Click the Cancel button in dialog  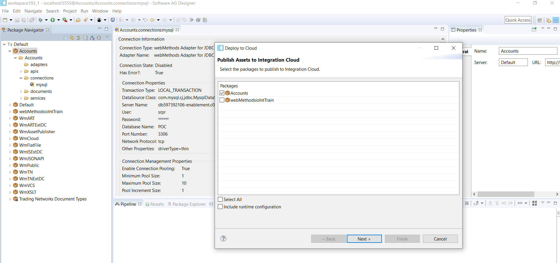440,239
